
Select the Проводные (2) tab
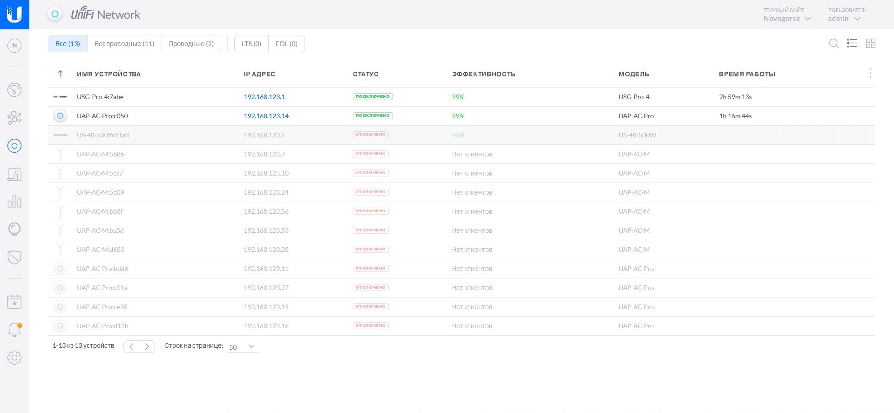[x=191, y=44]
